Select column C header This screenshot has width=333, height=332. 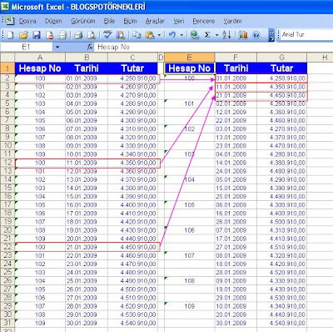[x=132, y=58]
